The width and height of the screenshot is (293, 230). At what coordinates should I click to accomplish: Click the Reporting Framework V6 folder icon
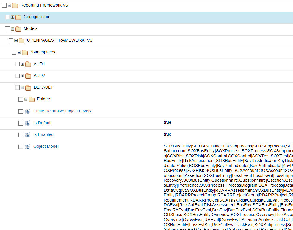(15, 6)
